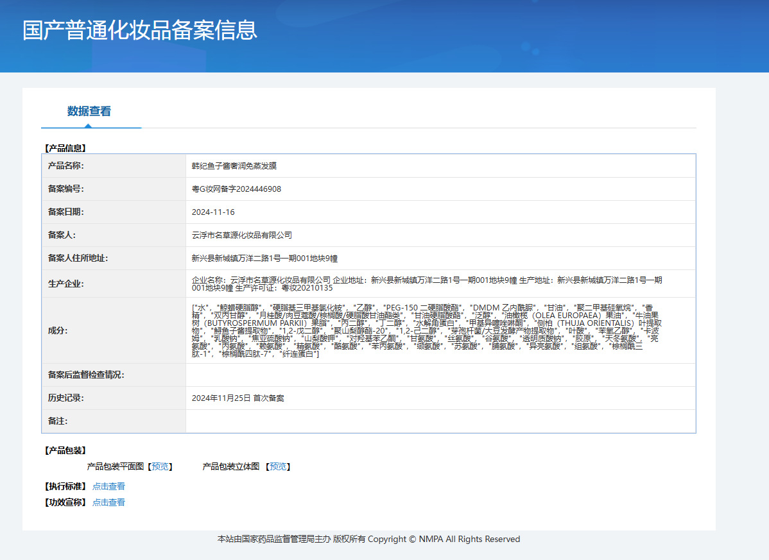Select filing number 粤G妆网备字2024446908

click(236, 189)
